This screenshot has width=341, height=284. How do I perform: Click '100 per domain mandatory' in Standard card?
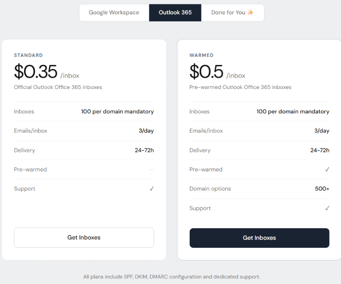pos(117,112)
